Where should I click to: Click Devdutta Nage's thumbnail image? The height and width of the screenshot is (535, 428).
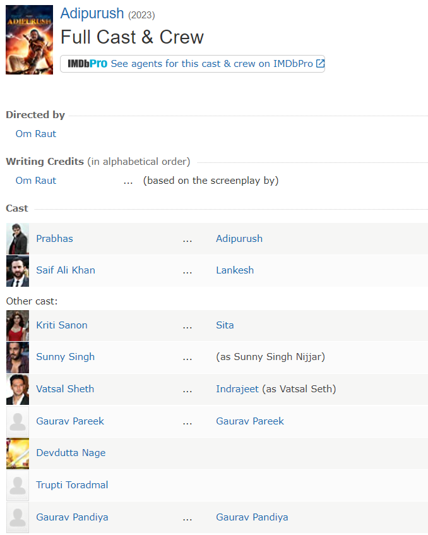click(x=18, y=453)
